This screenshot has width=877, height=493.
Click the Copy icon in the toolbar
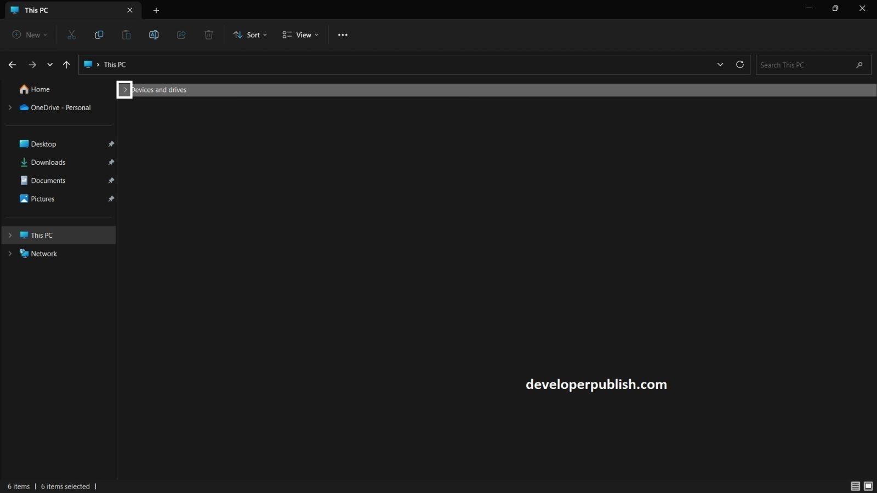tap(99, 35)
